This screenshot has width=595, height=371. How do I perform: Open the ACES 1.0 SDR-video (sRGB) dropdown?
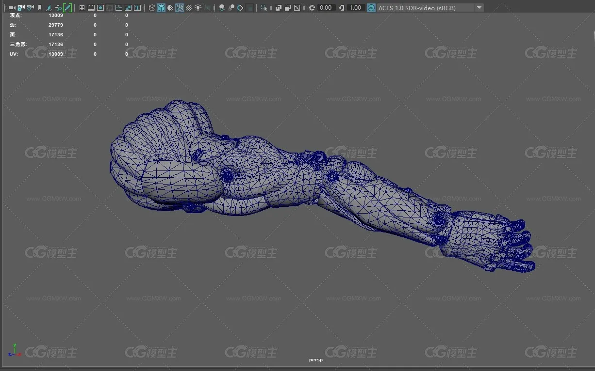(430, 8)
